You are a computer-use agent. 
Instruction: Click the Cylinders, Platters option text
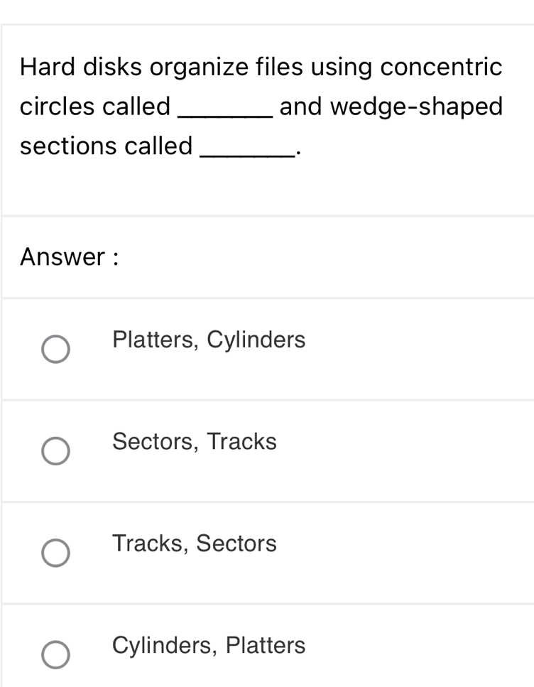207,647
